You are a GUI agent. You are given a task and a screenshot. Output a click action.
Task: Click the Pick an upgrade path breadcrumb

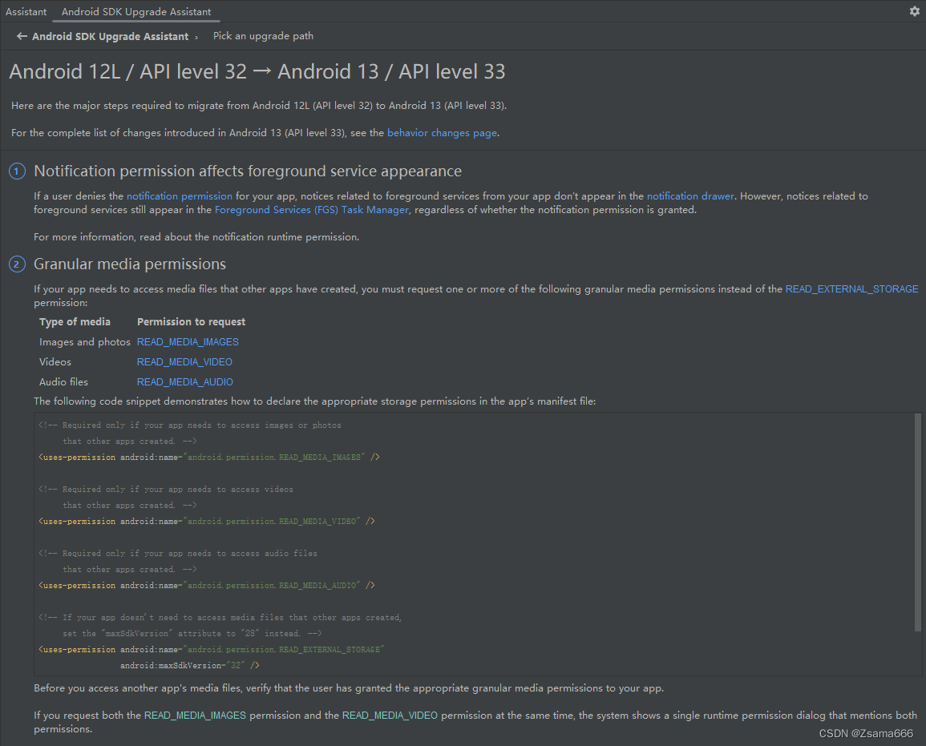coord(262,36)
